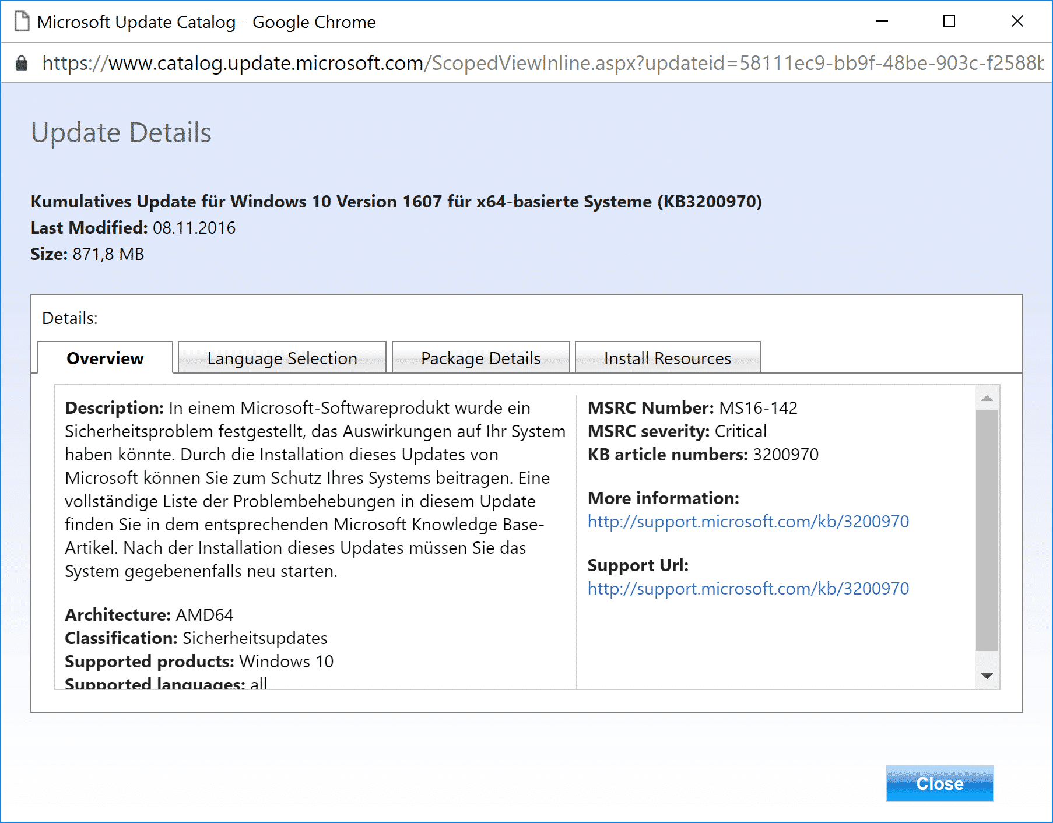Viewport: 1053px width, 823px height.
Task: Open the Package Details tab
Action: [481, 358]
